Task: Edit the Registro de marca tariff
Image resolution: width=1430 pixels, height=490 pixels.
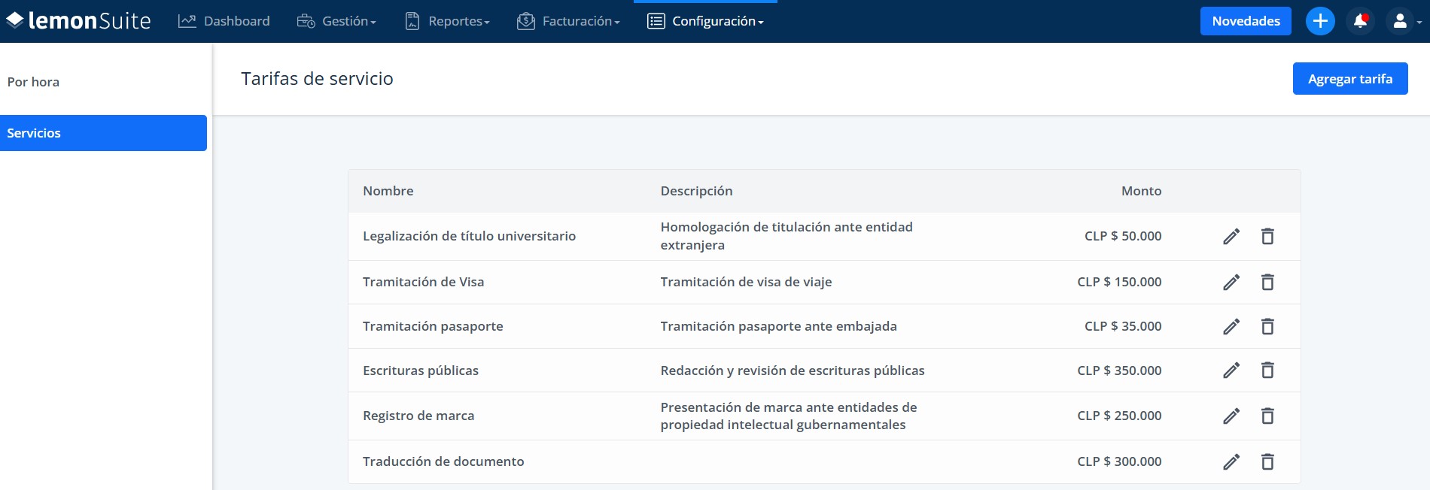Action: click(x=1231, y=416)
